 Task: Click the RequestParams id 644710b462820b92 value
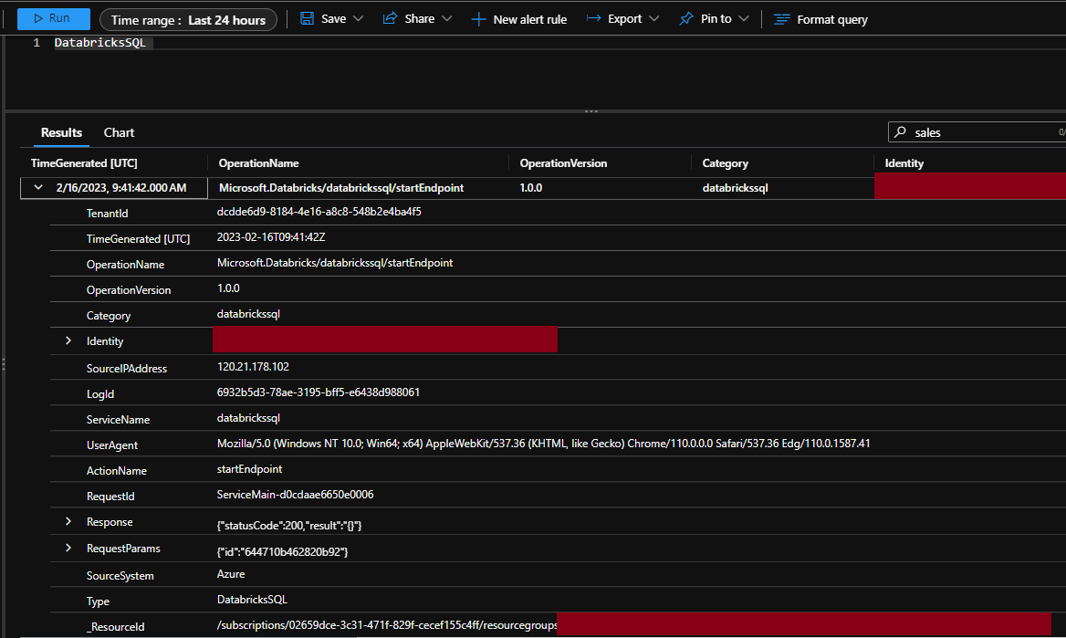pyautogui.click(x=282, y=551)
